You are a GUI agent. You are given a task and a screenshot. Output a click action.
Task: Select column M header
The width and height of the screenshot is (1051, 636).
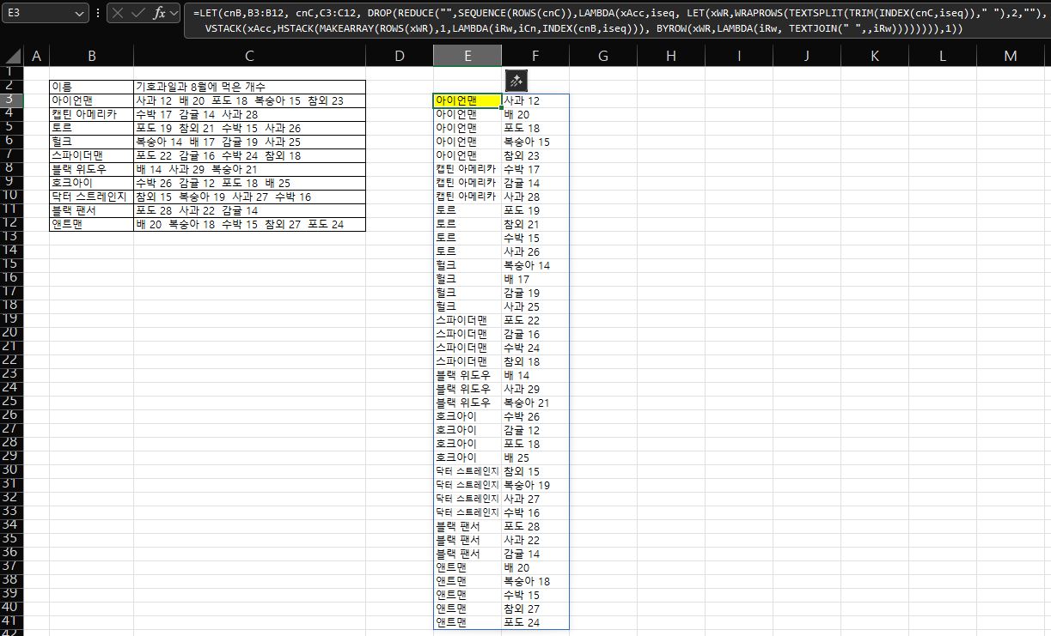(x=1010, y=56)
